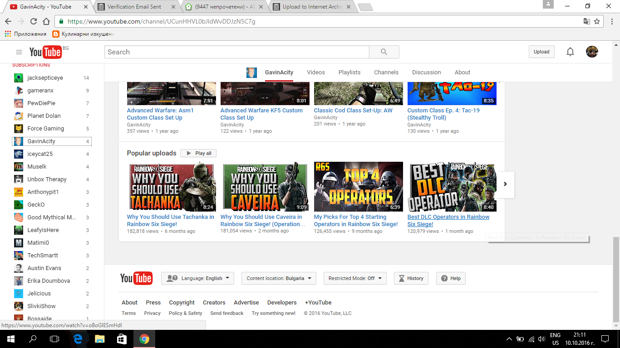Open Advanced Warfare Asm1 video link

tap(160, 114)
